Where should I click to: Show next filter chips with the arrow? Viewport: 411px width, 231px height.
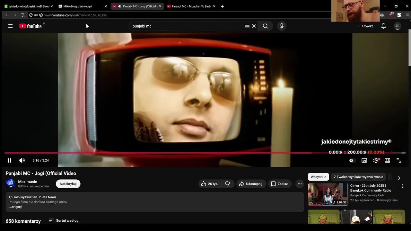click(399, 178)
